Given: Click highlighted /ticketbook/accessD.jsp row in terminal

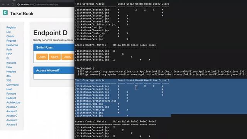Looking at the screenshot, I should point(161,95).
